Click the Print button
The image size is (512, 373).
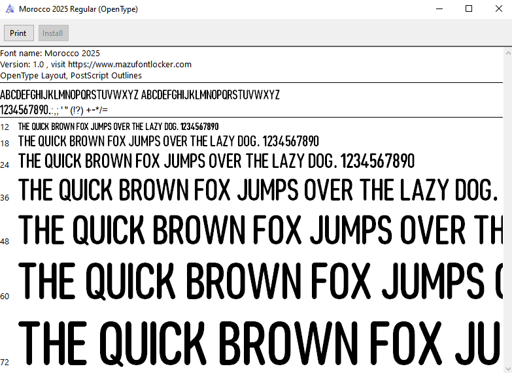(x=18, y=33)
